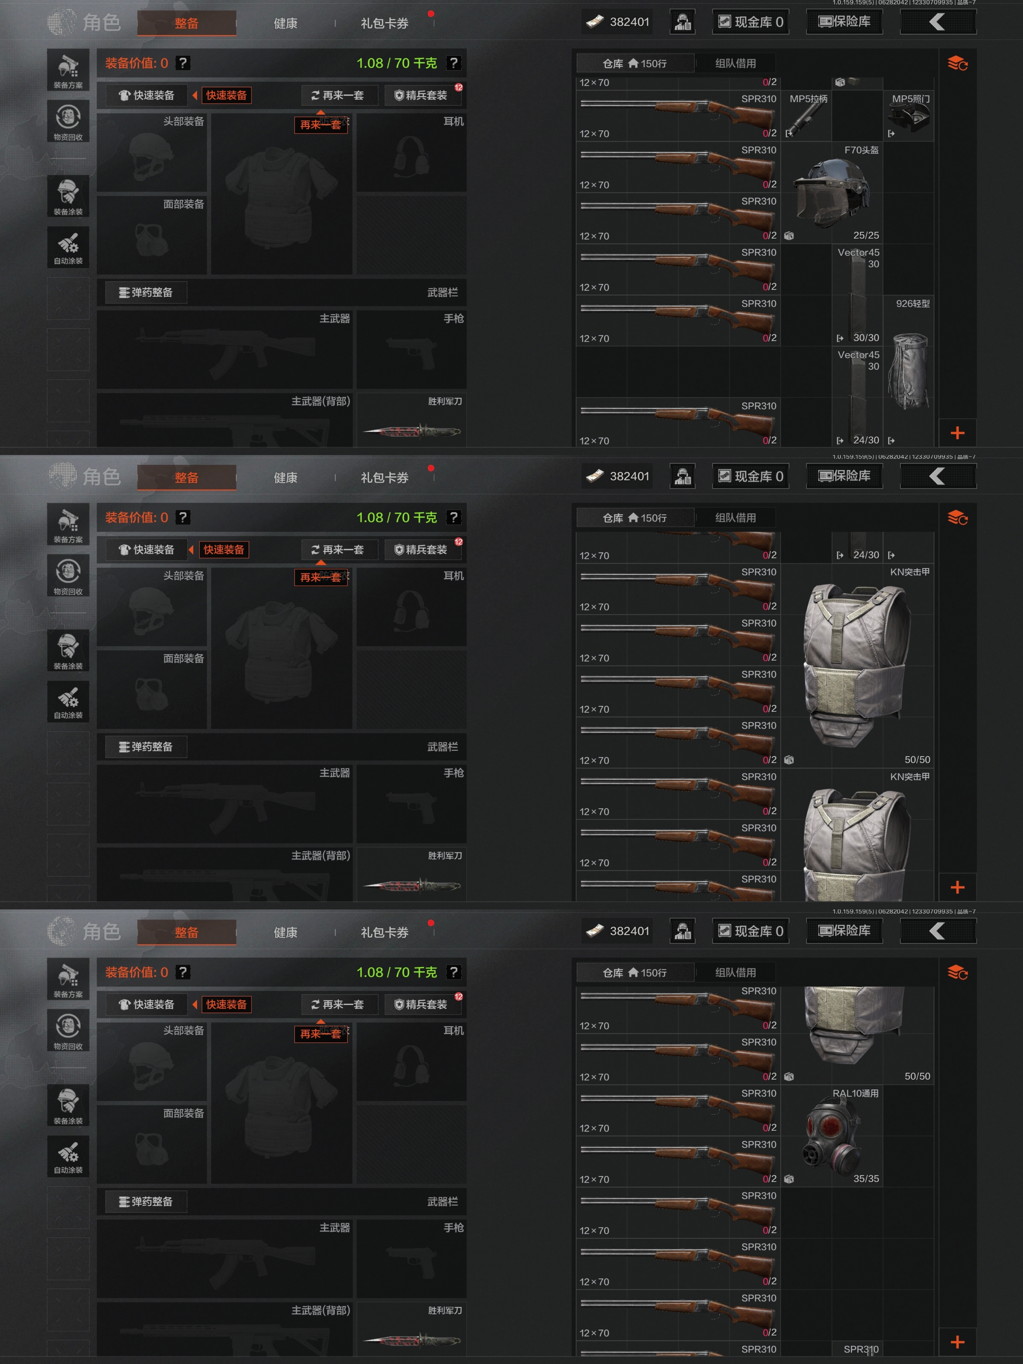Click back arrow chevron in middle screenshot
The height and width of the screenshot is (1364, 1023).
click(938, 476)
